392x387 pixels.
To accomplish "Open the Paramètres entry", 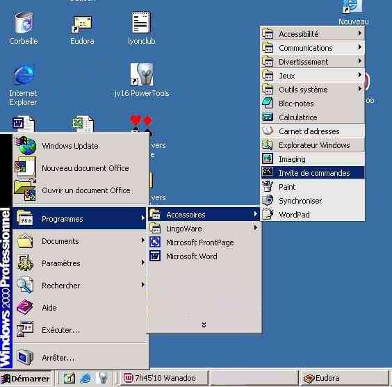I will [79, 263].
